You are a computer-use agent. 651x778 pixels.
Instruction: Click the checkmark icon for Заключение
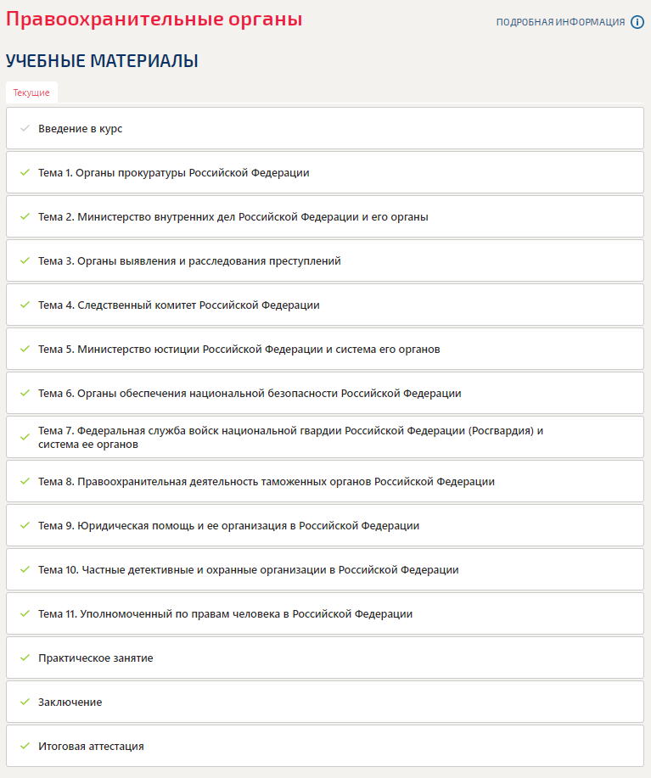pos(25,702)
